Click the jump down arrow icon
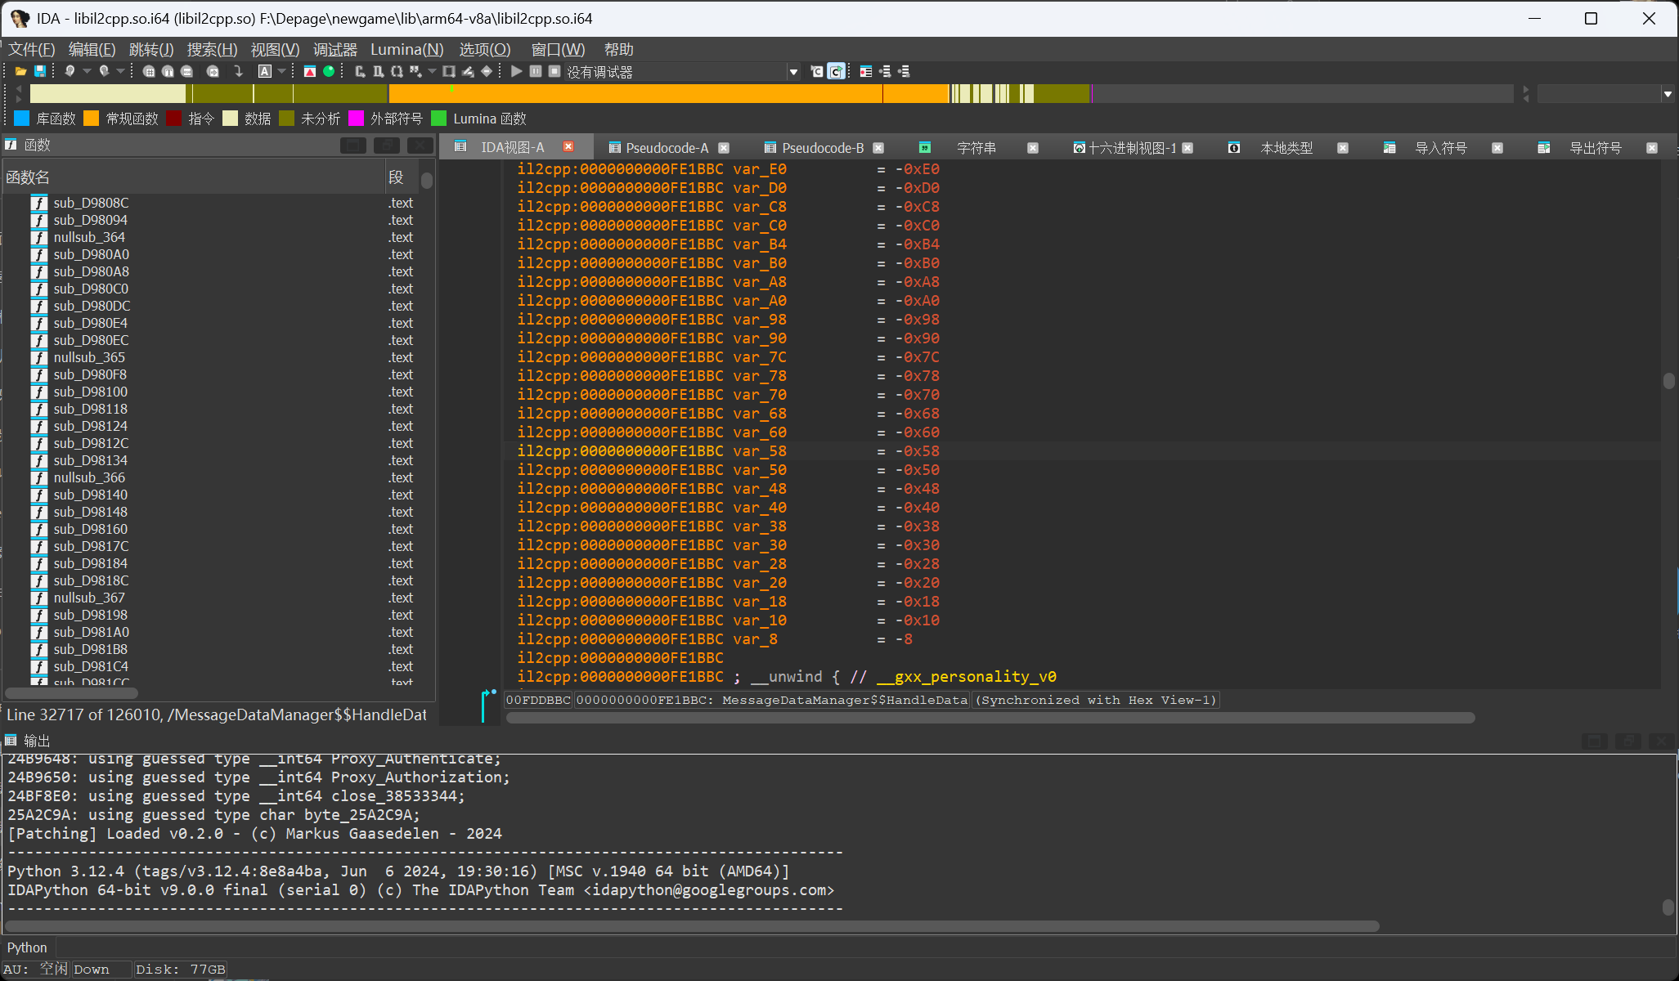The image size is (1679, 981). click(x=239, y=72)
